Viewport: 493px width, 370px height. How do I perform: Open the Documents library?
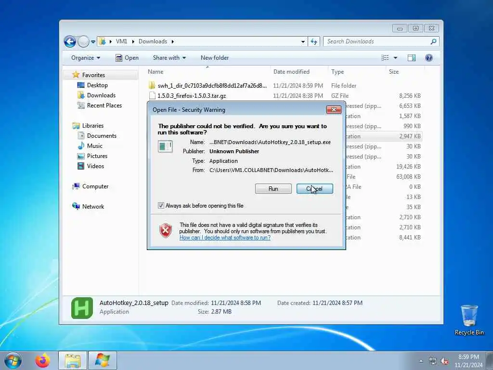coord(102,135)
